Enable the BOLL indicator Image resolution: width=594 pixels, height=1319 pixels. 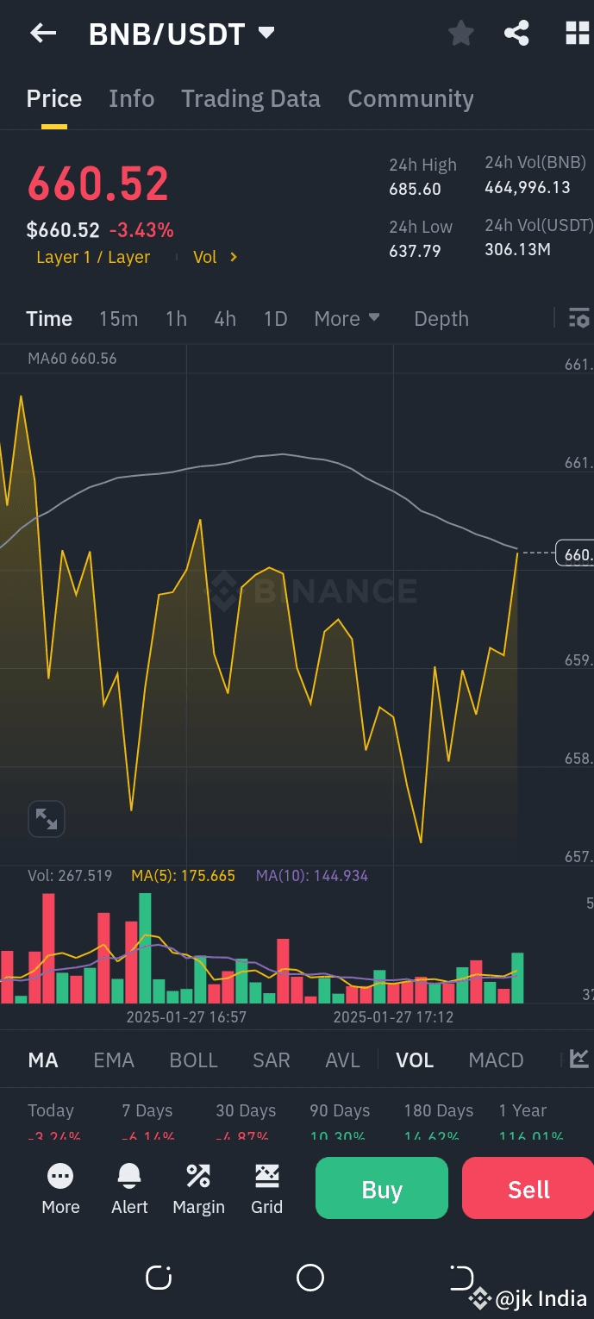pos(193,1060)
